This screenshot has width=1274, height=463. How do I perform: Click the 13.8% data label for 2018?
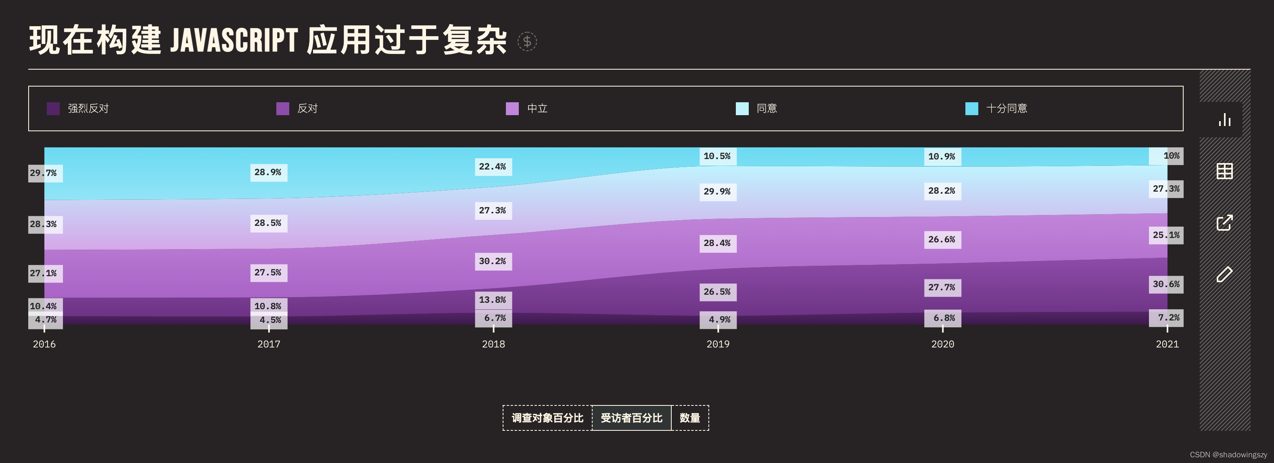click(x=493, y=300)
